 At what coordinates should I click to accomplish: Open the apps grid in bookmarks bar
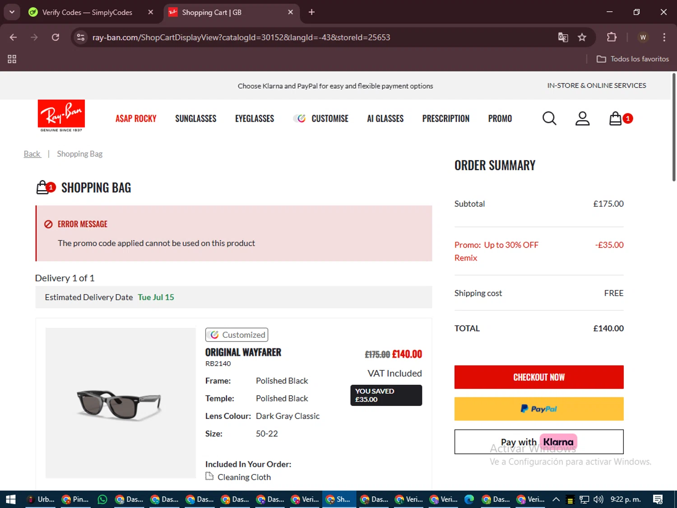(x=12, y=59)
